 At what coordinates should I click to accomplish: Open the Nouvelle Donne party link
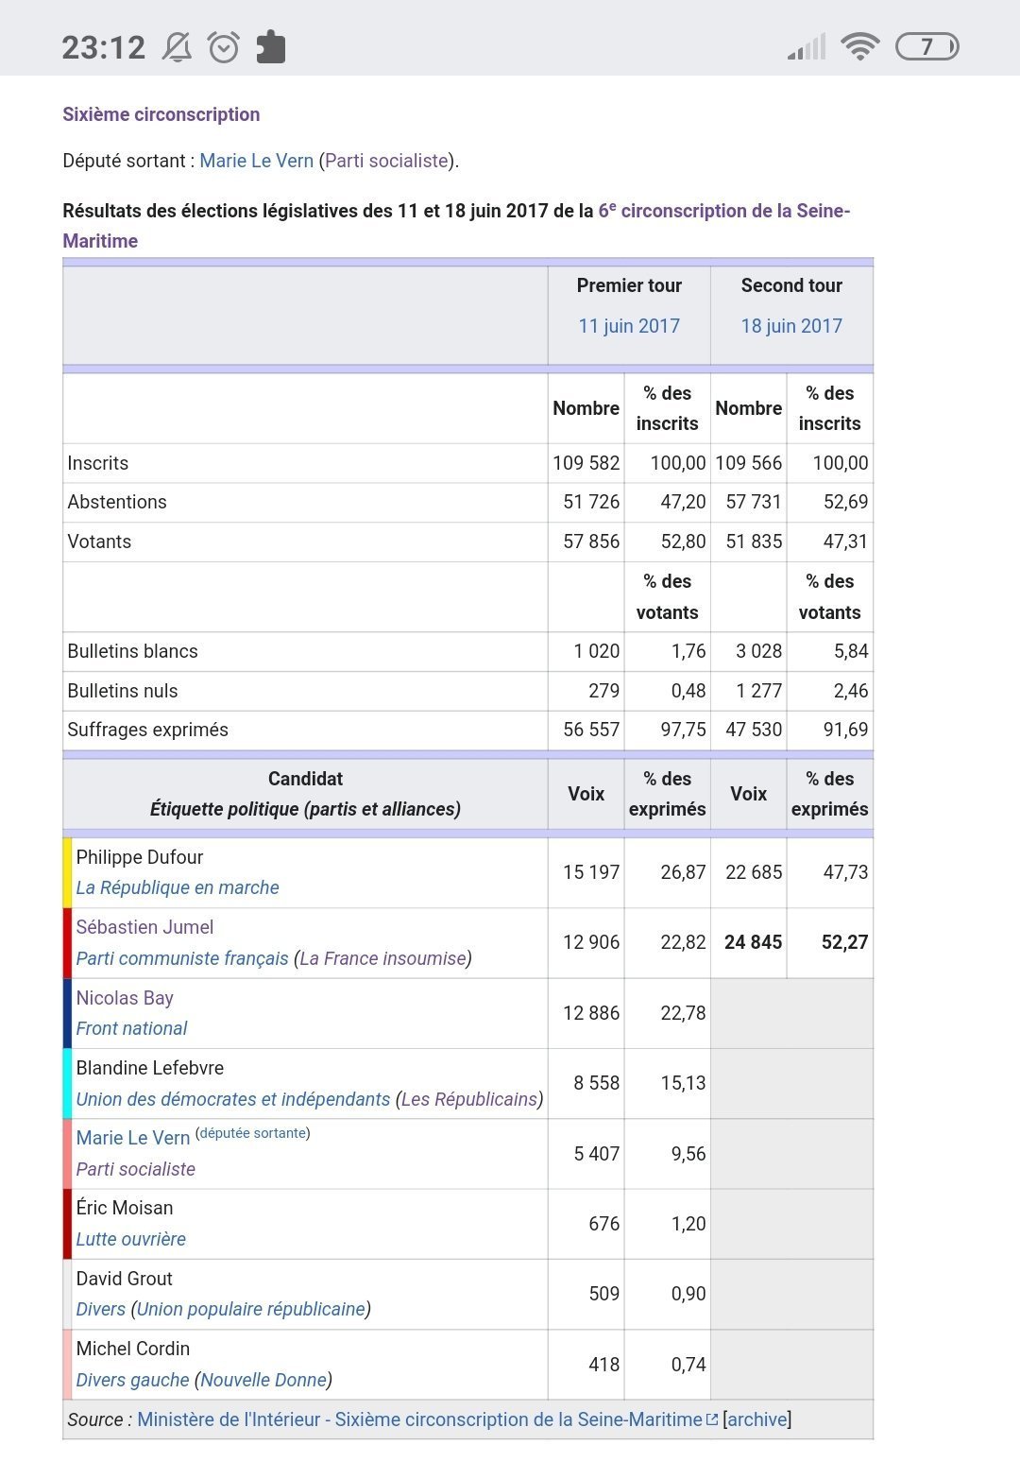[x=263, y=1380]
